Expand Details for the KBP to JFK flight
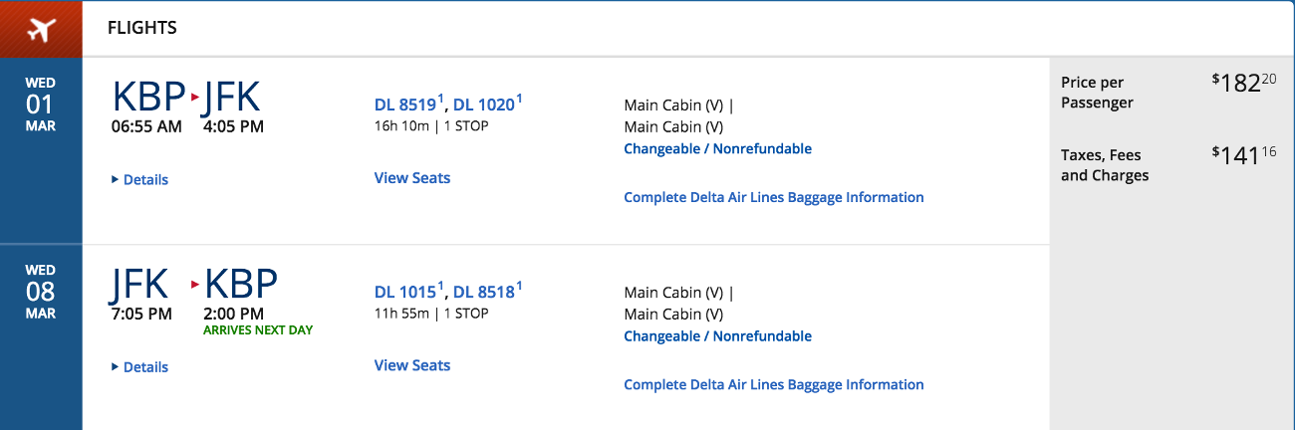The height and width of the screenshot is (430, 1295). 139,180
